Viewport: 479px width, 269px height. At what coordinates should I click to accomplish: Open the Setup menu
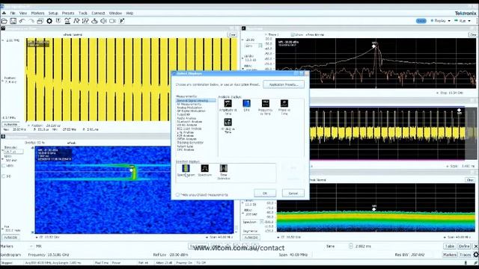(53, 13)
